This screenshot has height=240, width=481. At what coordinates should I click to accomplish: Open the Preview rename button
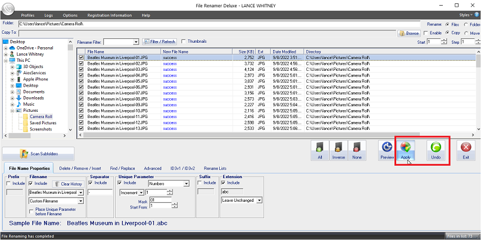[x=387, y=151]
